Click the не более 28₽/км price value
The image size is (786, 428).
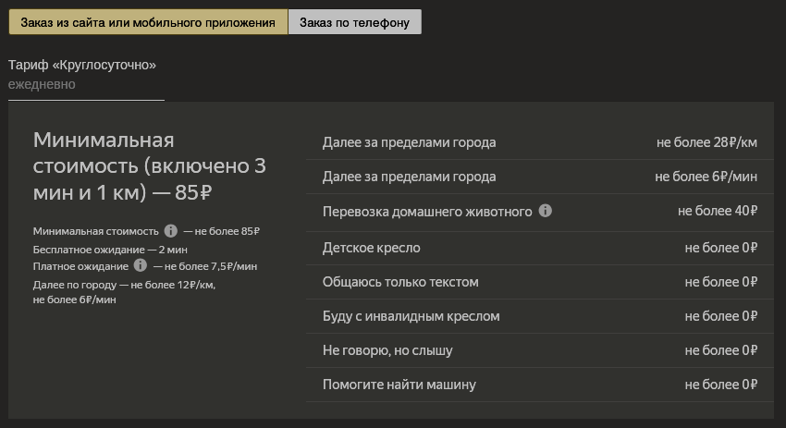[706, 142]
